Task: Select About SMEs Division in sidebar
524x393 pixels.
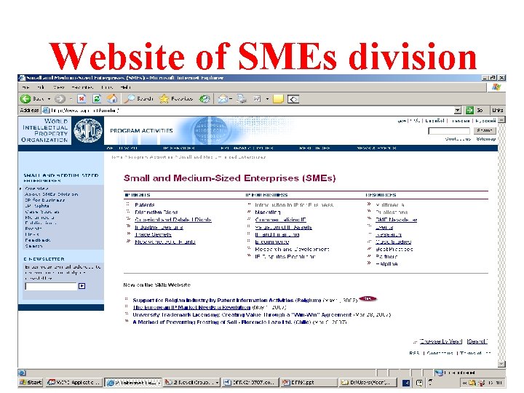Action: (x=52, y=194)
